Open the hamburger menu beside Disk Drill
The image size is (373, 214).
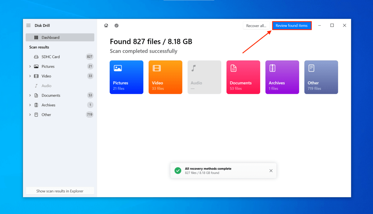[x=28, y=25]
